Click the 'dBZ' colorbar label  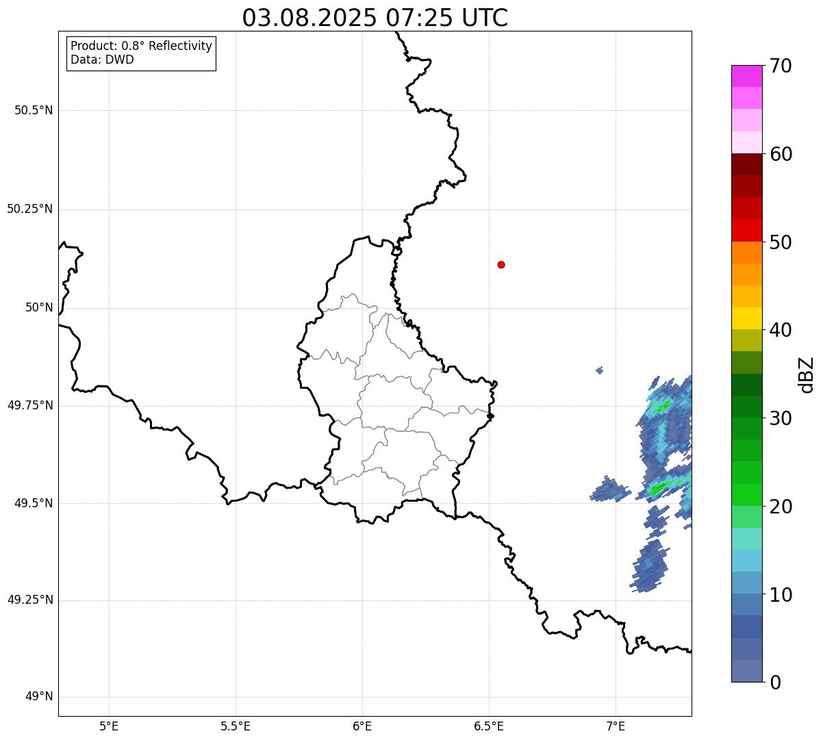pos(807,374)
